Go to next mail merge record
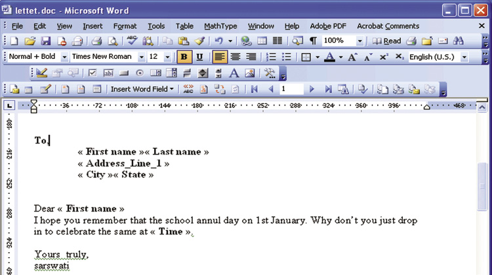Viewport: 492px width, 275px height. pyautogui.click(x=312, y=89)
